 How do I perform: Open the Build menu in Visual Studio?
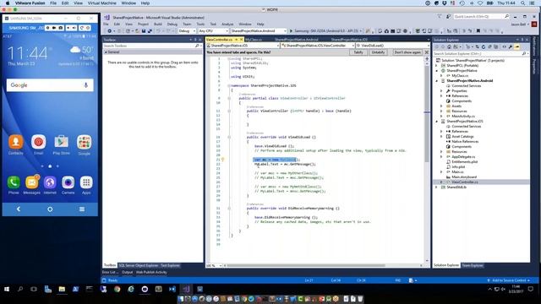pyautogui.click(x=158, y=24)
